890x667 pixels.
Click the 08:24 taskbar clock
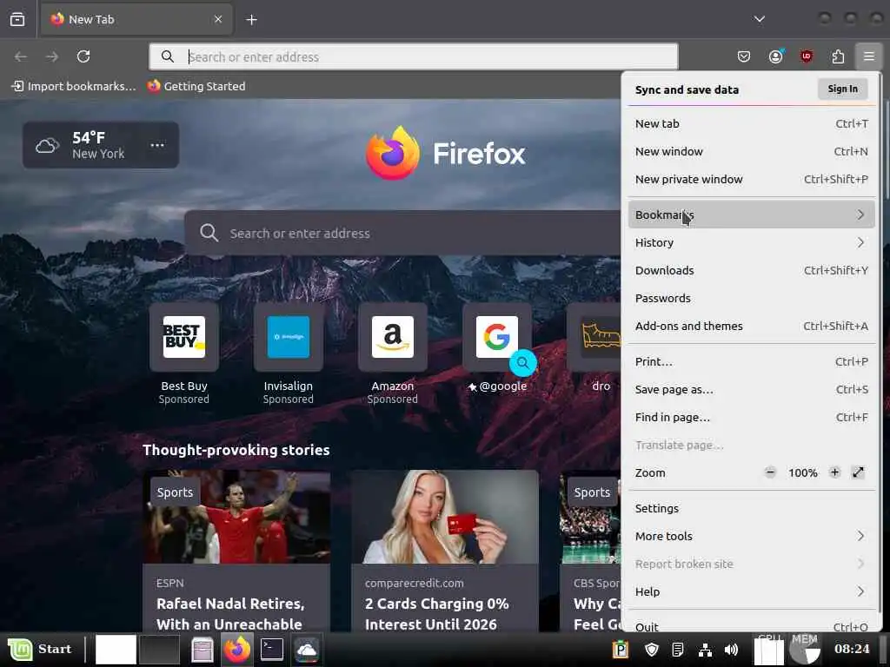click(852, 649)
